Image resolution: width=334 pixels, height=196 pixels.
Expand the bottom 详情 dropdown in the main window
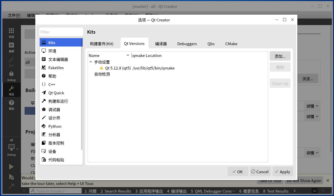[313, 153]
